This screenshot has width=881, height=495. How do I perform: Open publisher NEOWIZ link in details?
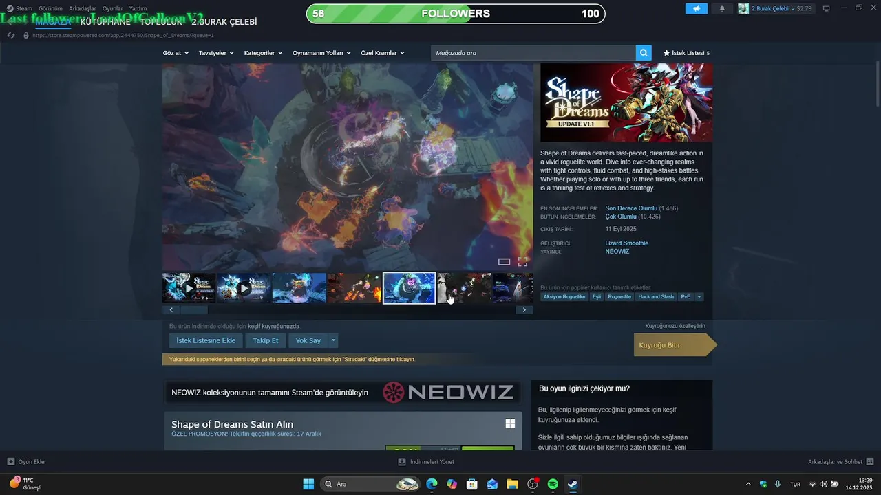pyautogui.click(x=617, y=252)
